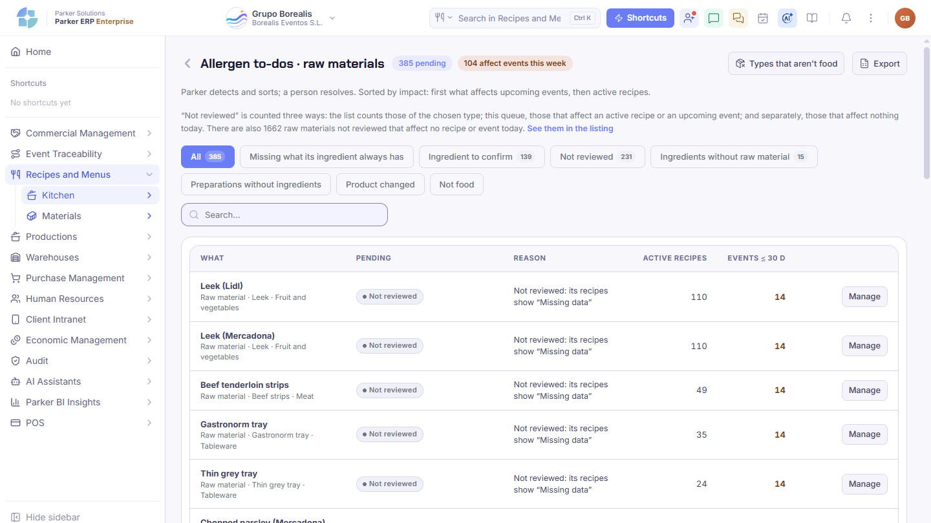
Task: Click the Shortcuts button
Action: pyautogui.click(x=640, y=18)
